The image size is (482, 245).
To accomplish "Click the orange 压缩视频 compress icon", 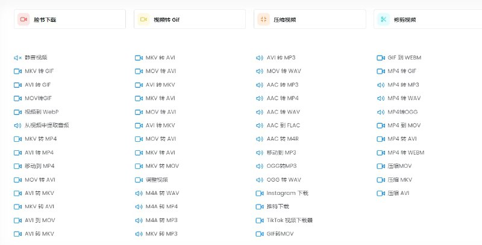I will (263, 19).
